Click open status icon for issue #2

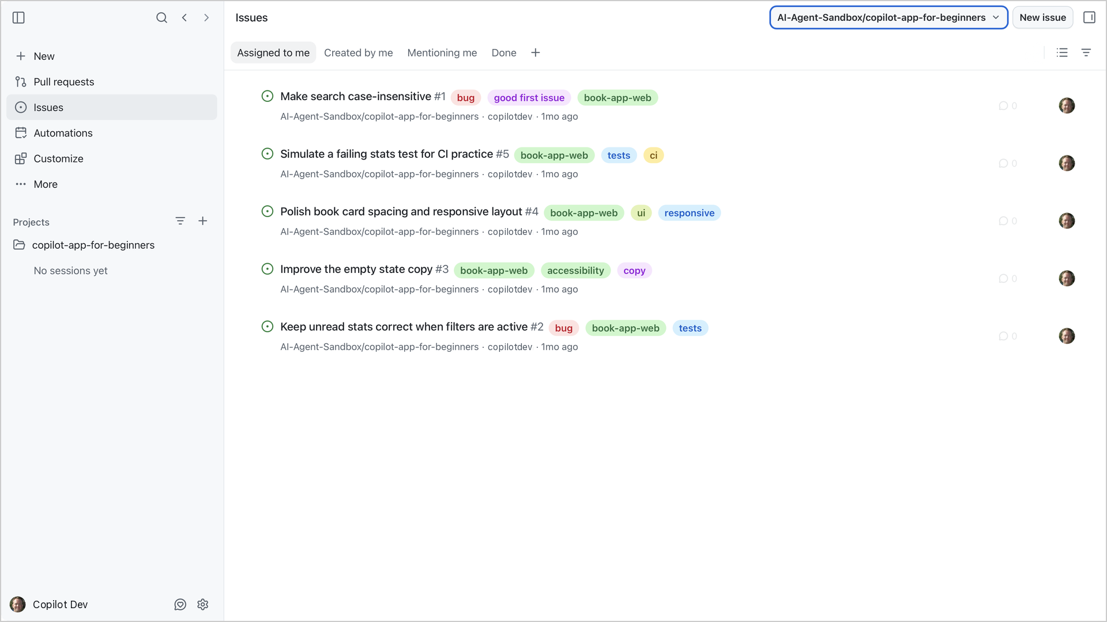tap(268, 327)
